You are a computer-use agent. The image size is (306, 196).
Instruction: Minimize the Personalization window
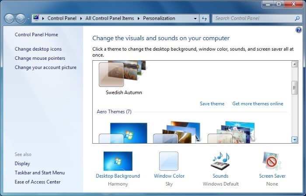tap(268, 4)
